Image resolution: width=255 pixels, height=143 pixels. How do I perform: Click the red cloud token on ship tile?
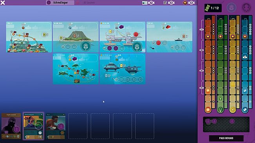coord(168,27)
